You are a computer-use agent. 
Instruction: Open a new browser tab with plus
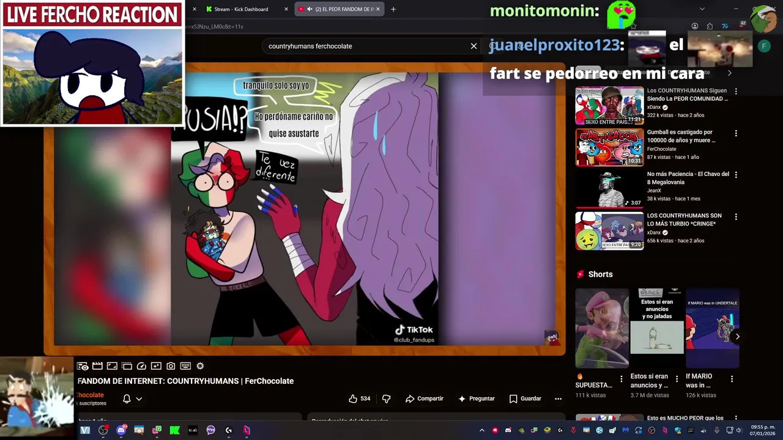click(393, 9)
